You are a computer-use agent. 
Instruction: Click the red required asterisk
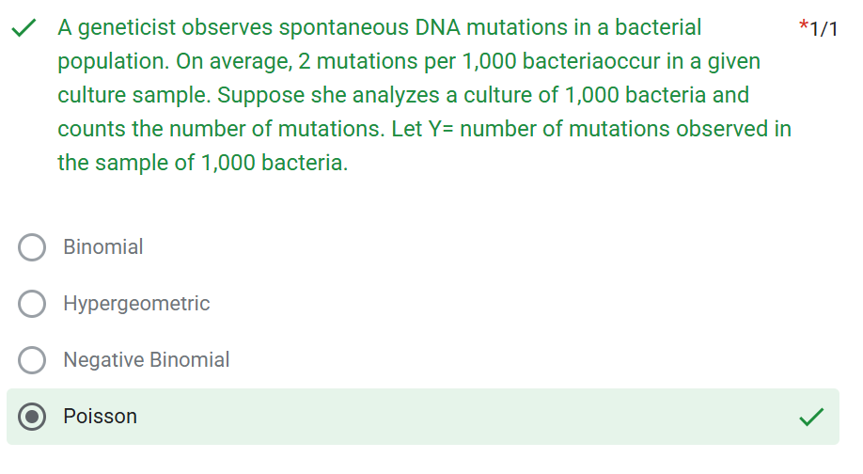[802, 28]
